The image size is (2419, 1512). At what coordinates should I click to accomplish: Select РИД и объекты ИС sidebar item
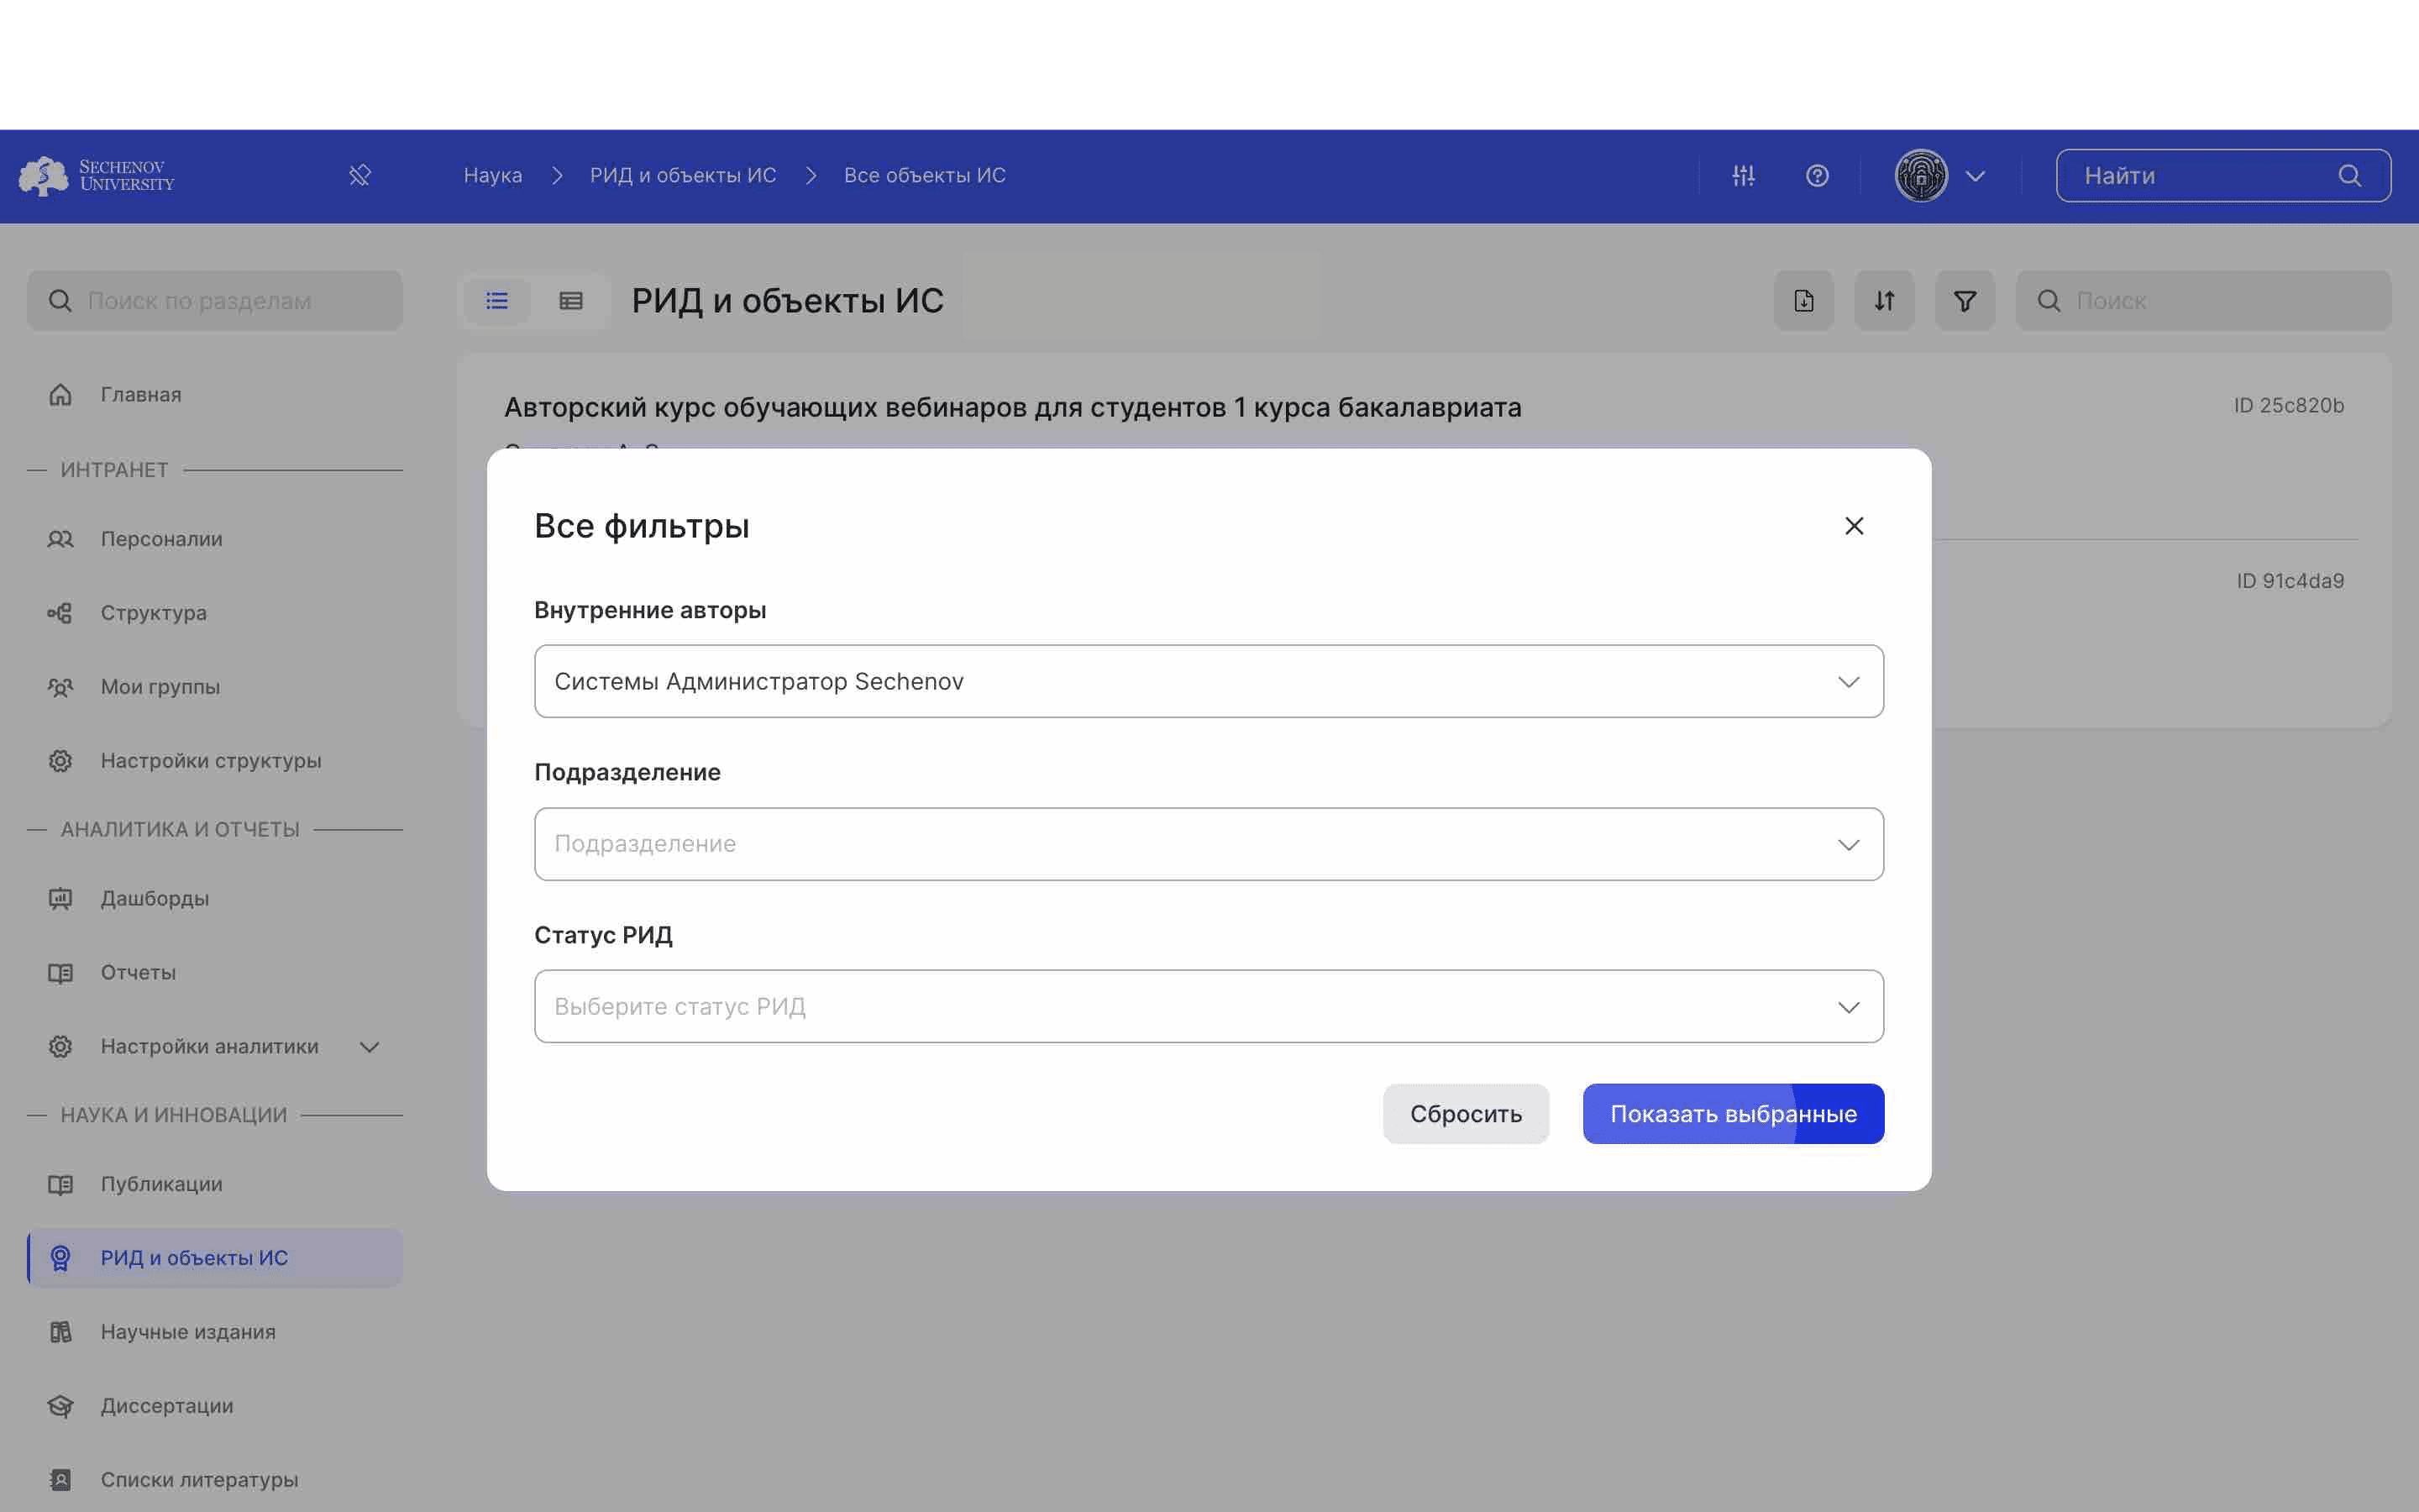point(215,1258)
